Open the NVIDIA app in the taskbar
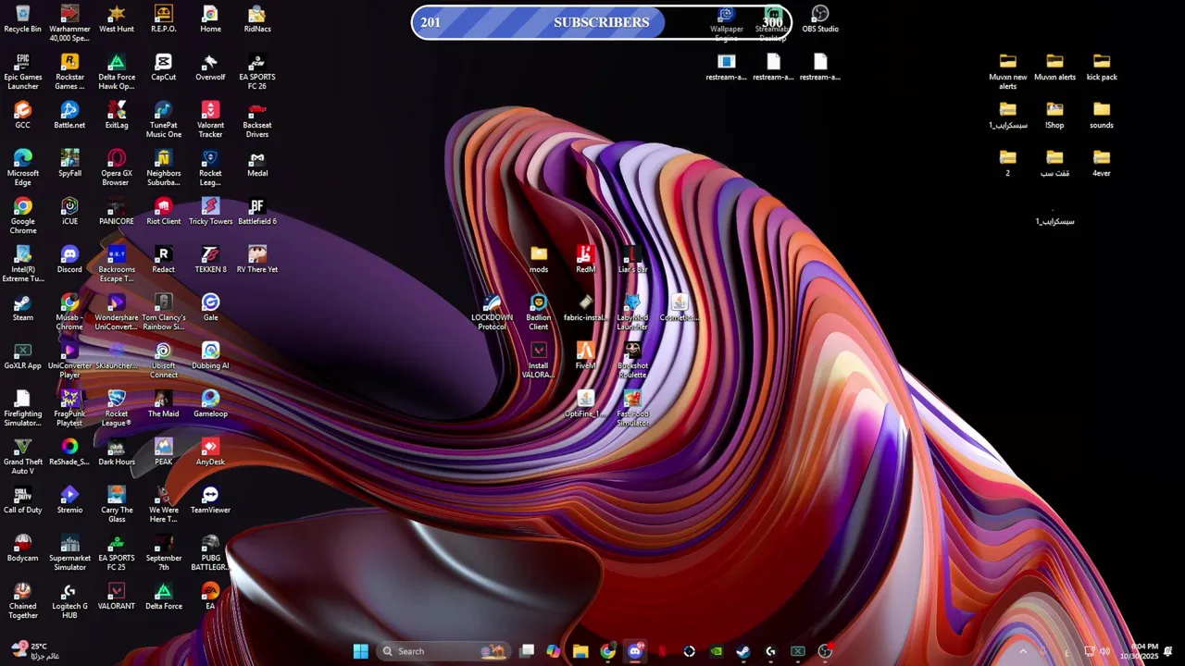The width and height of the screenshot is (1185, 666). 717,651
